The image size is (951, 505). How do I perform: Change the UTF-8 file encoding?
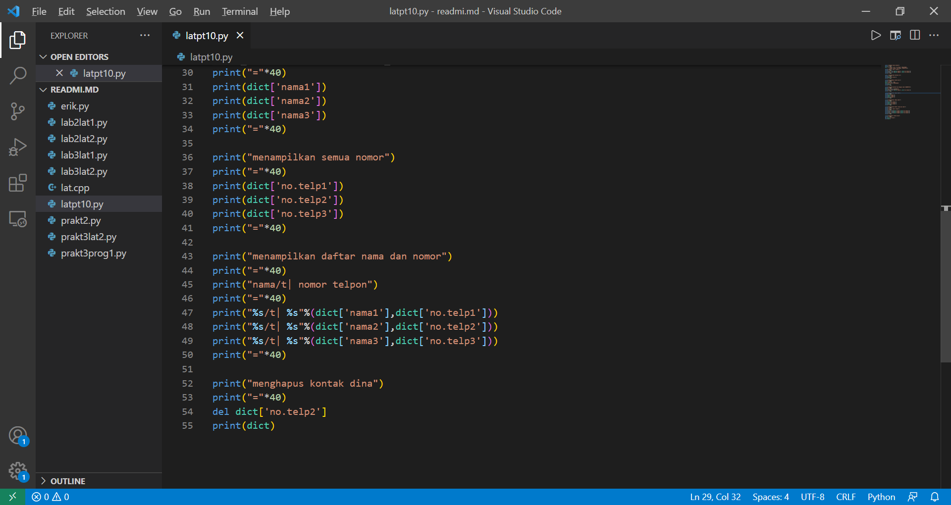pos(812,497)
